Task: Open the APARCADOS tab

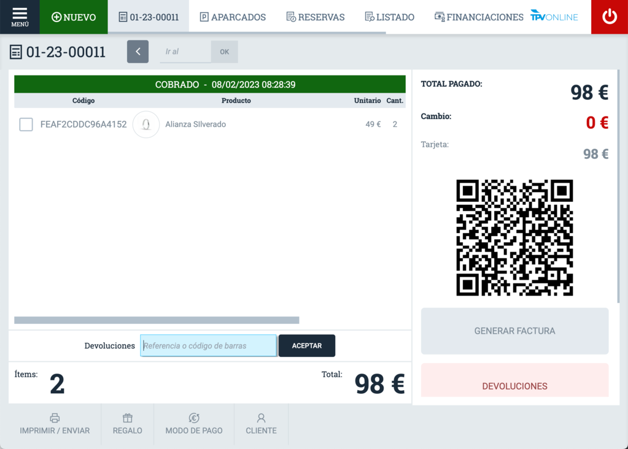Action: tap(233, 17)
